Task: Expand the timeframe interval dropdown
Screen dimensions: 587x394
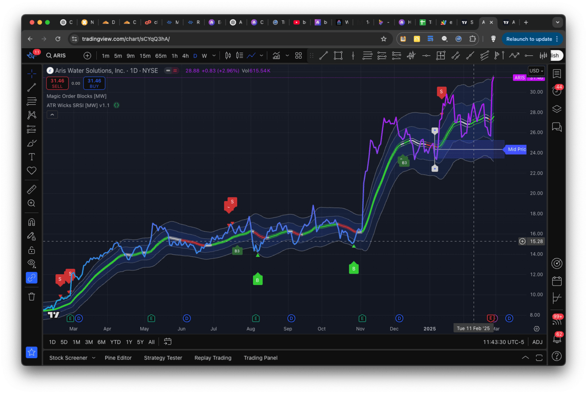Action: [x=214, y=56]
